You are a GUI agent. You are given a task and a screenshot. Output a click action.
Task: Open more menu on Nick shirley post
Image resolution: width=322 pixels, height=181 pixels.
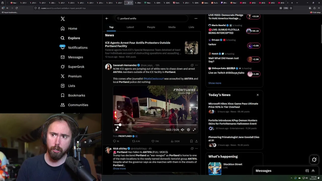coord(196,149)
